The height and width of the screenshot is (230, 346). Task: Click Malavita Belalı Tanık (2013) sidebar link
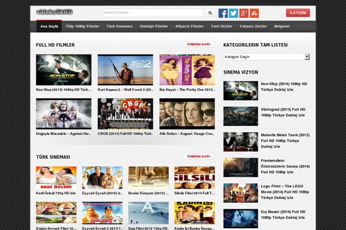coord(285,141)
